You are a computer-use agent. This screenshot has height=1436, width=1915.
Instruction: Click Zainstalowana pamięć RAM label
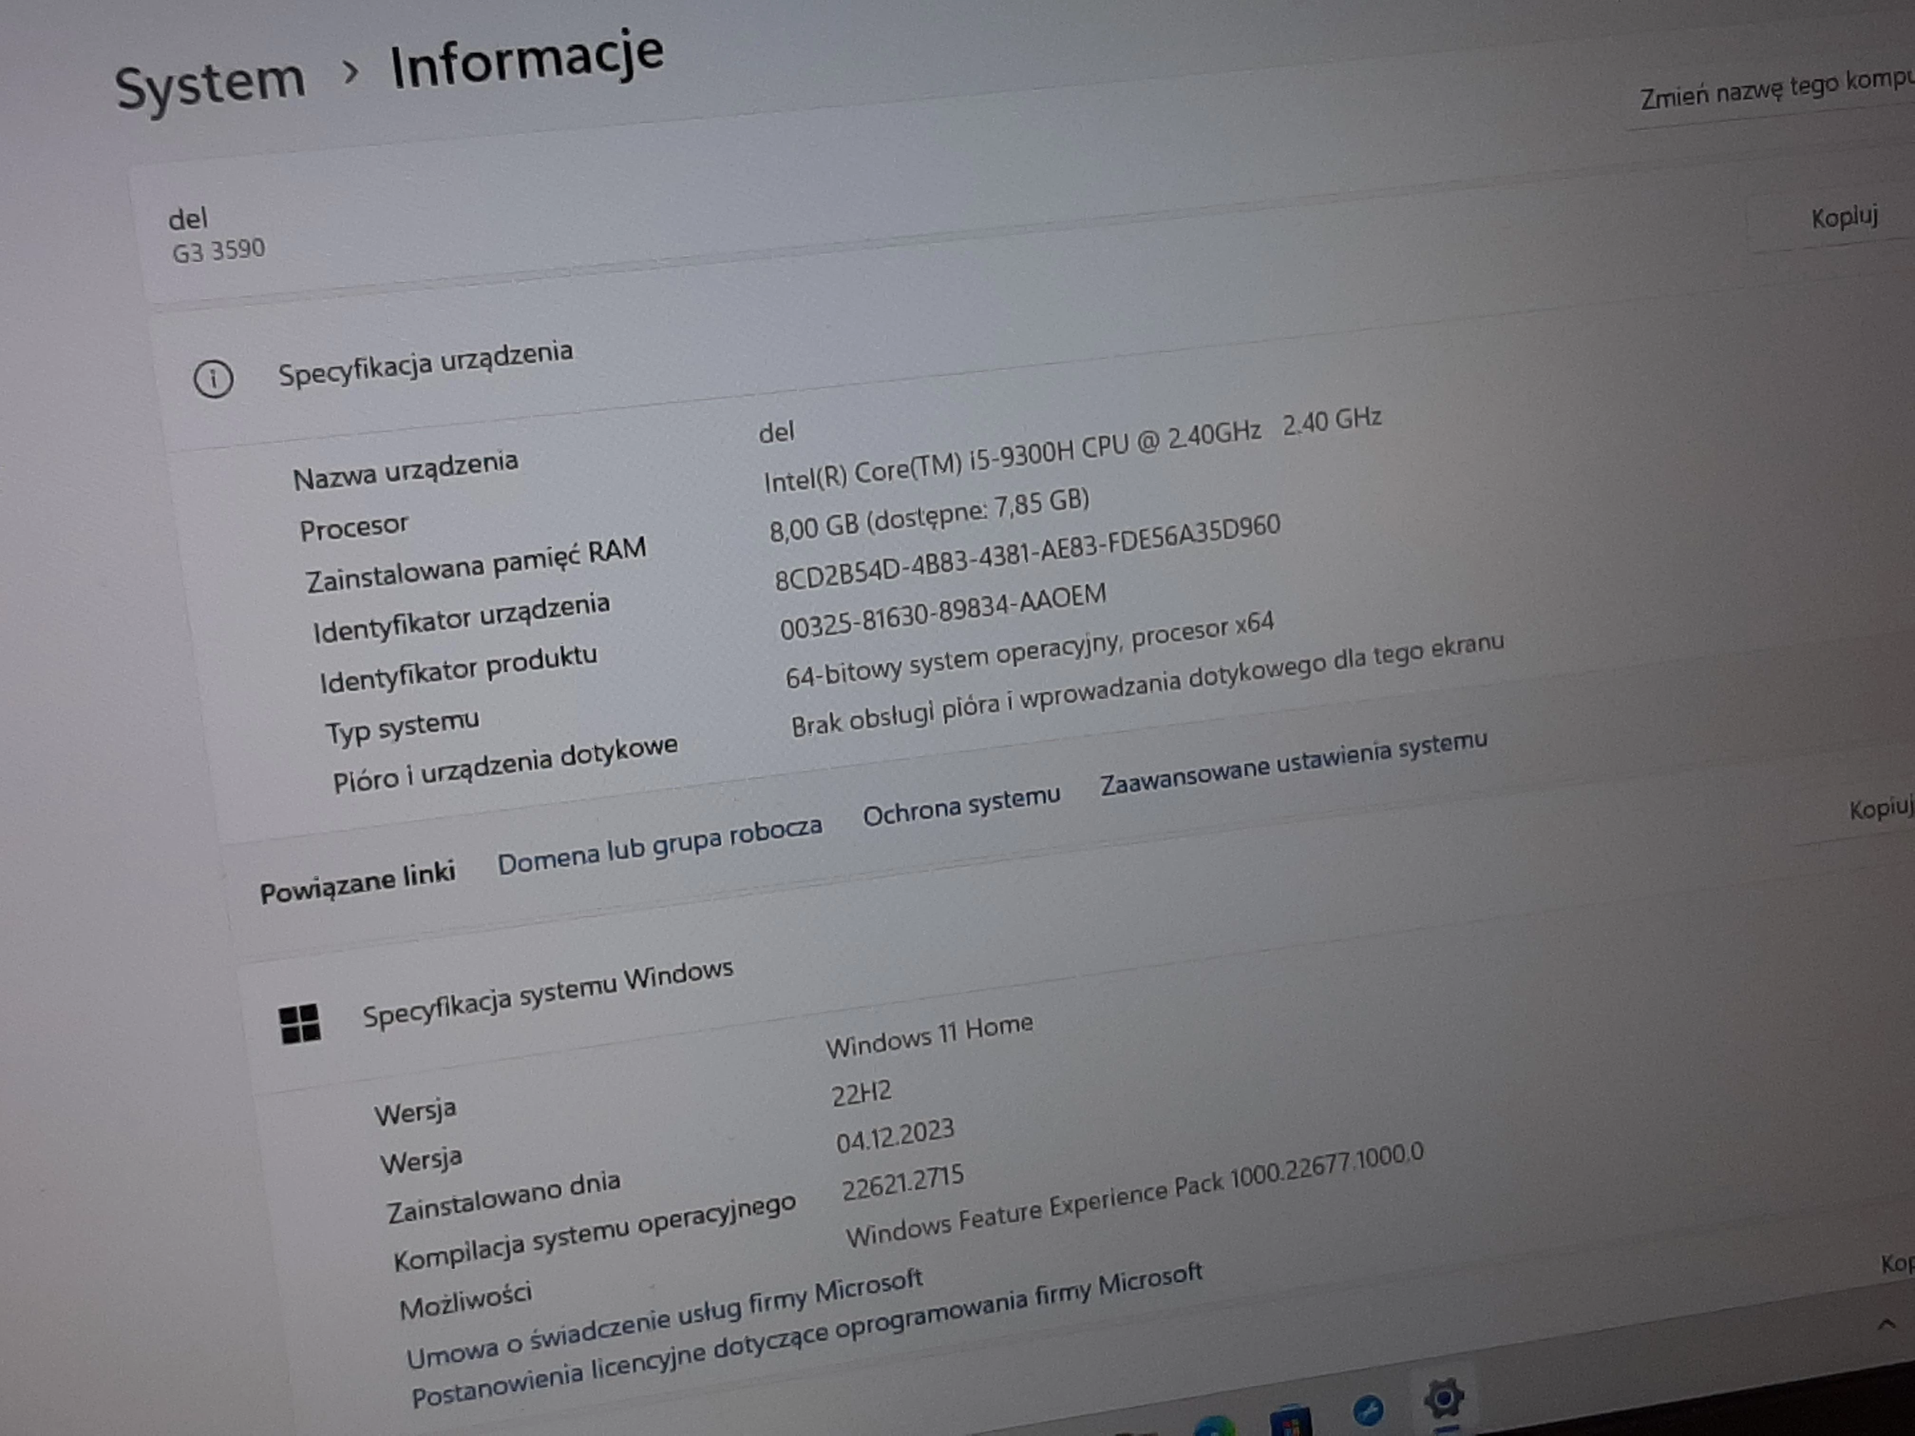pos(475,565)
